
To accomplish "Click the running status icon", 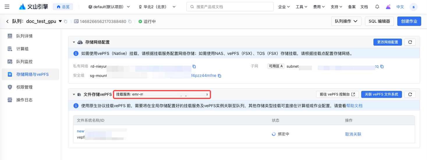I will (x=140, y=21).
